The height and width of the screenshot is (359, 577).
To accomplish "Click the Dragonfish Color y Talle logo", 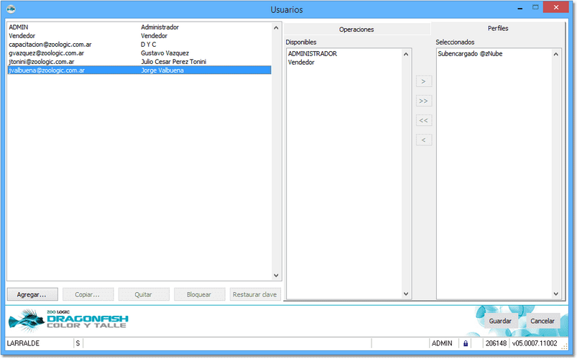I will 68,320.
